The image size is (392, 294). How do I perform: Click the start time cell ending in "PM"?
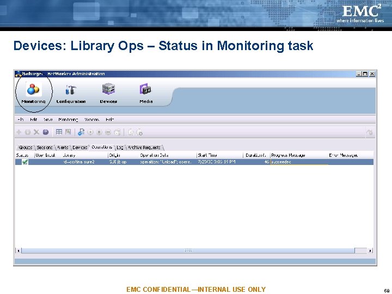[x=220, y=162]
